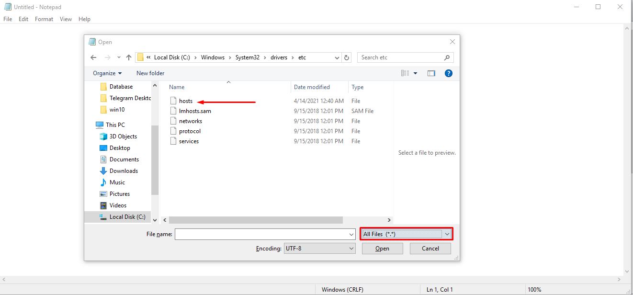
Task: Select the protocol file
Action: 190,131
